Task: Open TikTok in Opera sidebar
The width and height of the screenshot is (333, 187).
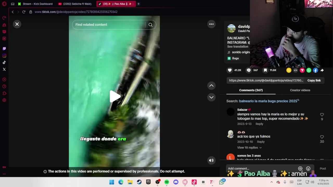Action: (4, 62)
